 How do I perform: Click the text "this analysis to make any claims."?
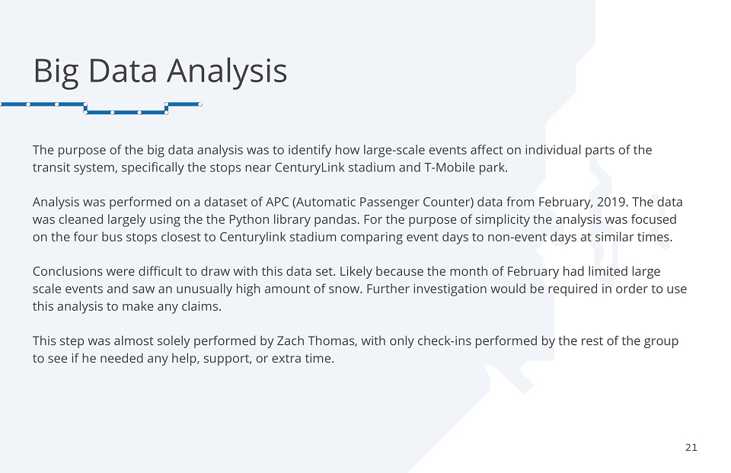click(127, 306)
